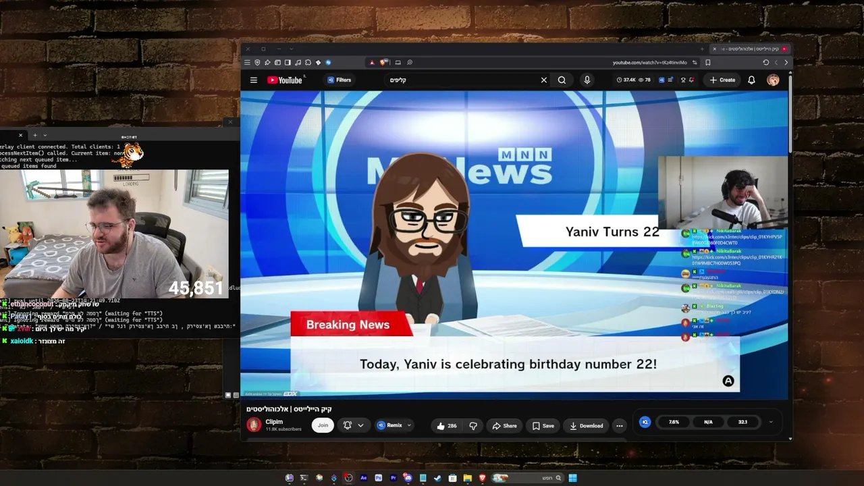The width and height of the screenshot is (864, 486).
Task: Open the browser tab list chevron
Action: click(x=291, y=49)
